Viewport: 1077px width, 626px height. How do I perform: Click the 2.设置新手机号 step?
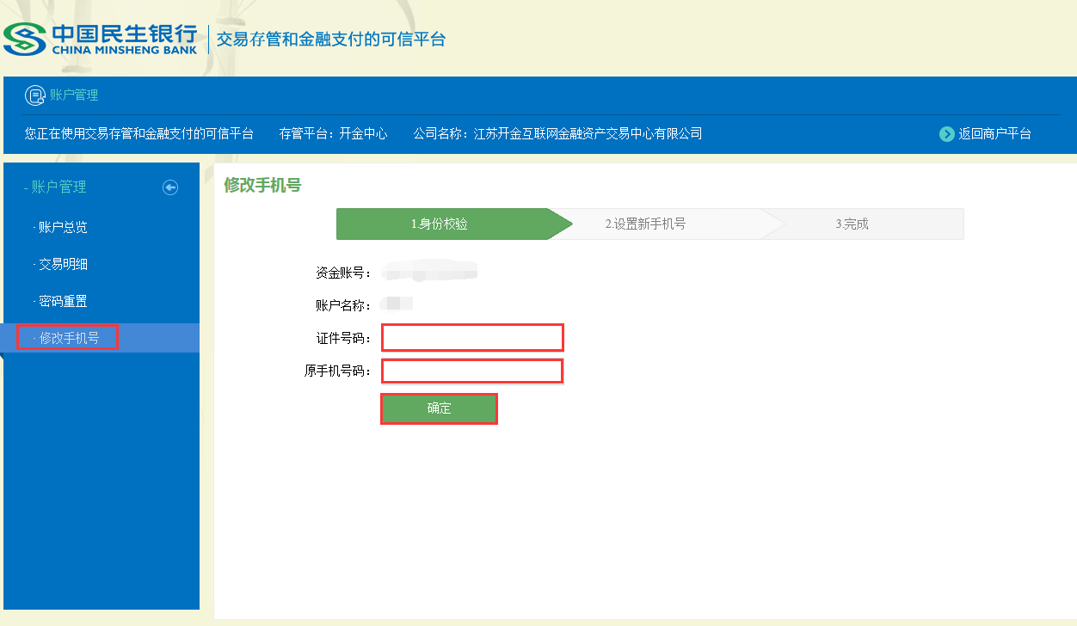[x=645, y=224]
